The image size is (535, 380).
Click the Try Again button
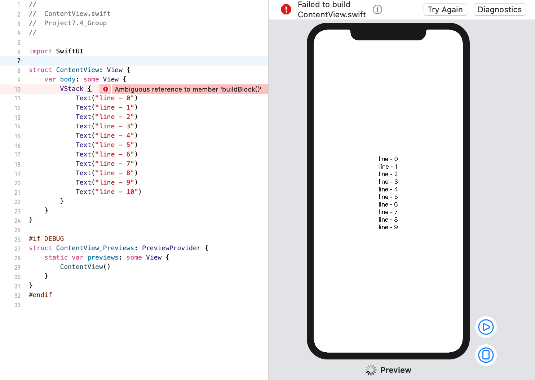pyautogui.click(x=445, y=9)
